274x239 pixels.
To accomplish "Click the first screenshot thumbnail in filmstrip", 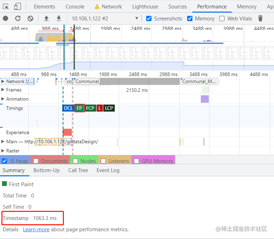I will pyautogui.click(x=5, y=53).
